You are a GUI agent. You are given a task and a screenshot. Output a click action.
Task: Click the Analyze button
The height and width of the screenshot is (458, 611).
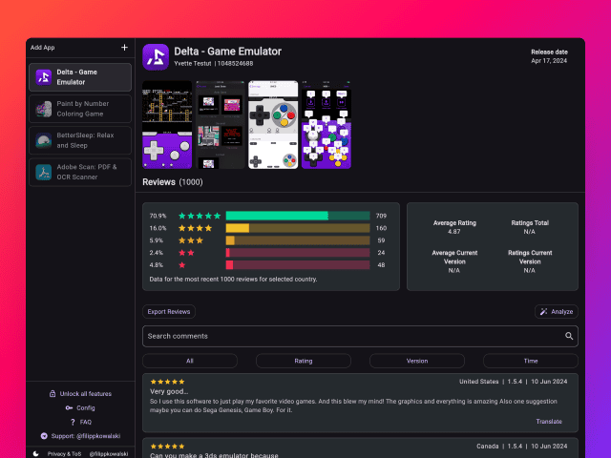pos(556,311)
